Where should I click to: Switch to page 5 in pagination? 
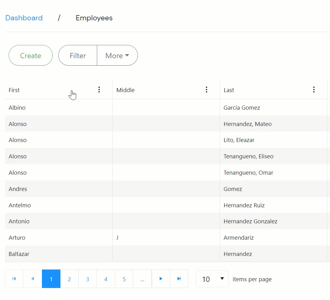click(124, 279)
